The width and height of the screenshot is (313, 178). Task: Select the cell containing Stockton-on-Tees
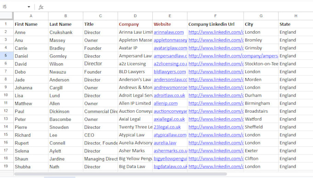point(261,64)
